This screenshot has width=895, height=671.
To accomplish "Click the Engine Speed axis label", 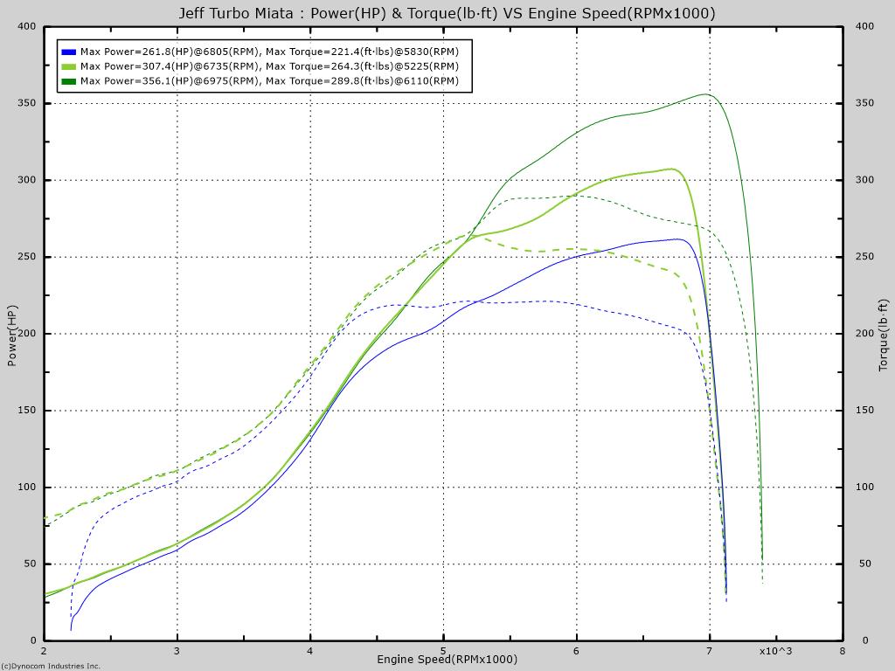I will click(447, 660).
